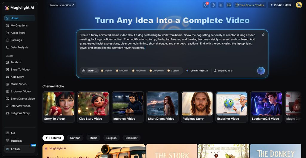Open Music Video in sidebar

[19, 84]
